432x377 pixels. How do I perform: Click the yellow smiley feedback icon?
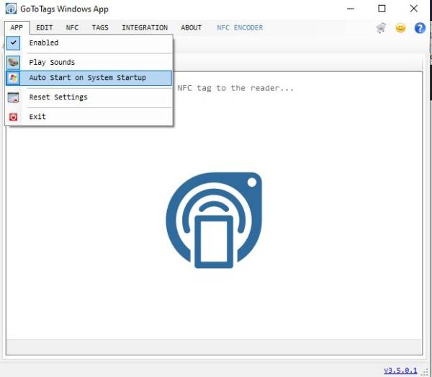[401, 28]
